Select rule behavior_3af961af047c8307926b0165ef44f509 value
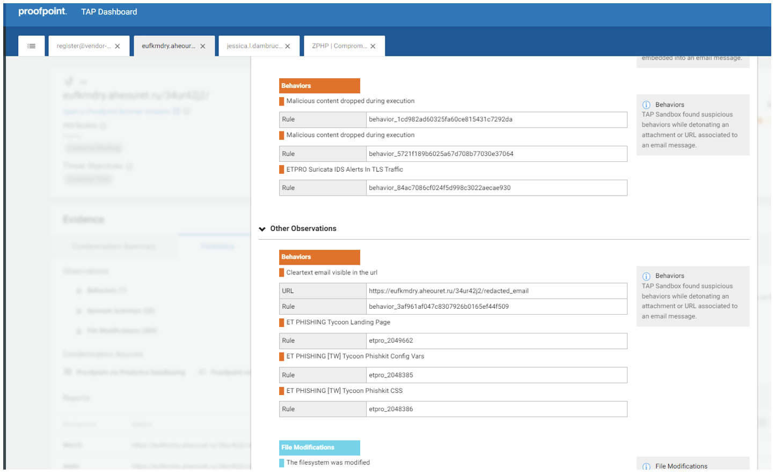The height and width of the screenshot is (476, 775). 438,307
